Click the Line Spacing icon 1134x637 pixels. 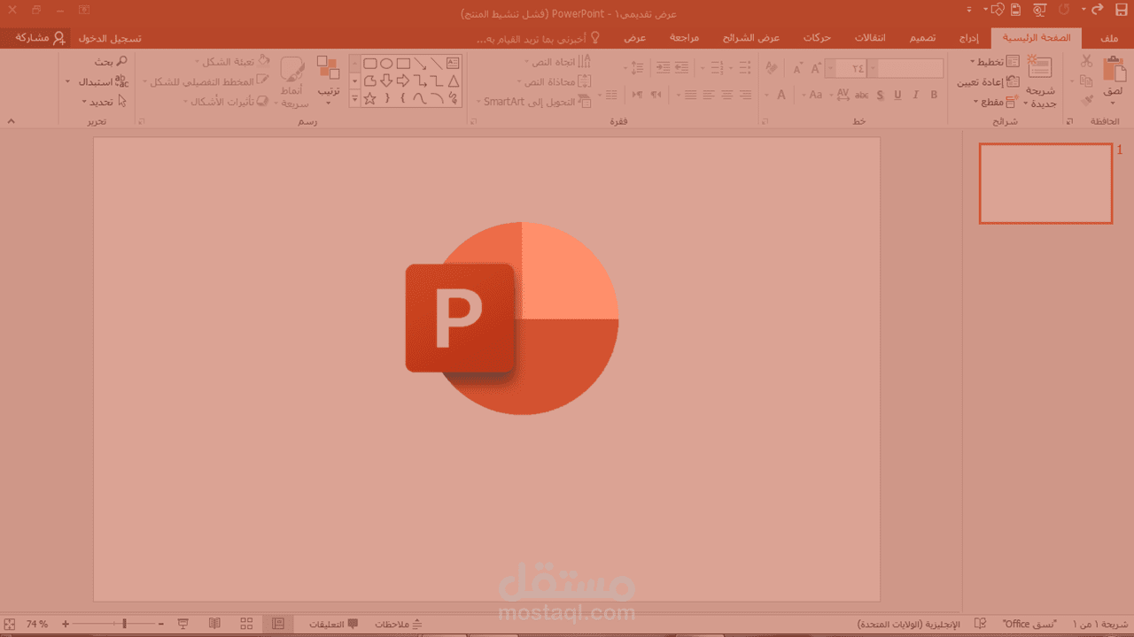pyautogui.click(x=638, y=68)
